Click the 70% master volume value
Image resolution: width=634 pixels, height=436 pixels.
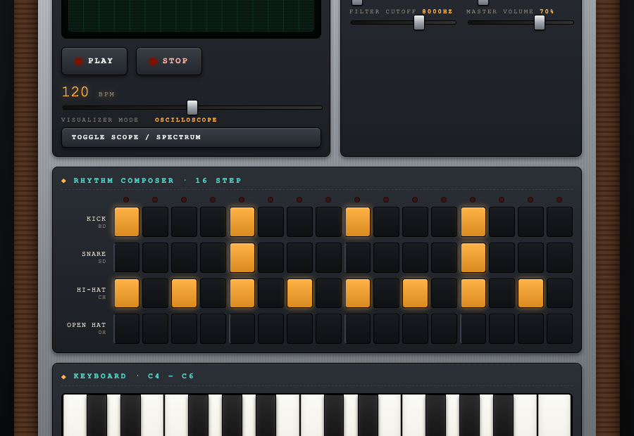[547, 11]
